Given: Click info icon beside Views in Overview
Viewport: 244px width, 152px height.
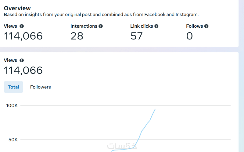Looking at the screenshot, I should click(22, 26).
